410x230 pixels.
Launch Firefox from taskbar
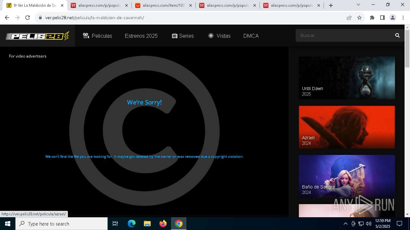click(x=163, y=224)
